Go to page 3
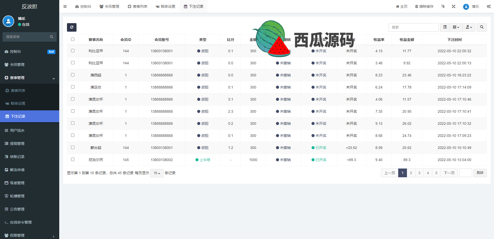Screen dimensions: 494x239 (x=419, y=173)
